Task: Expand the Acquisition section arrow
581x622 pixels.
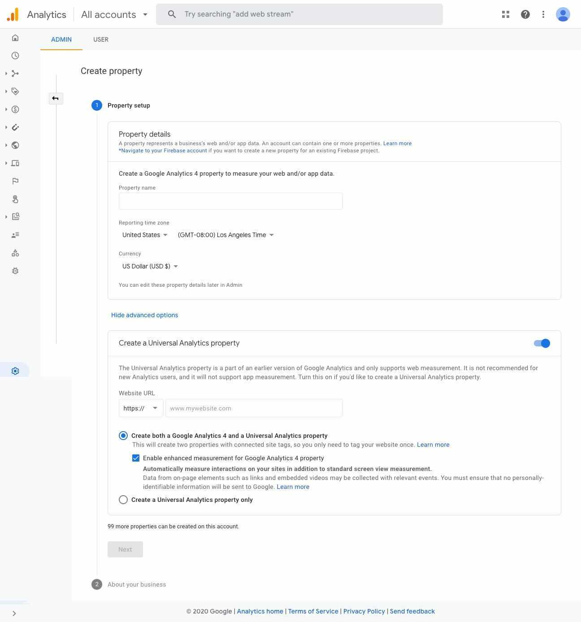Action: coord(6,73)
